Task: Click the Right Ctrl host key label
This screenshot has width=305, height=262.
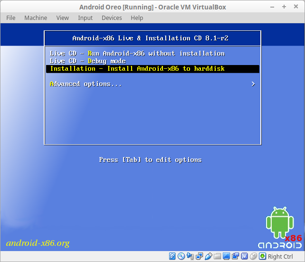Action: click(x=280, y=256)
